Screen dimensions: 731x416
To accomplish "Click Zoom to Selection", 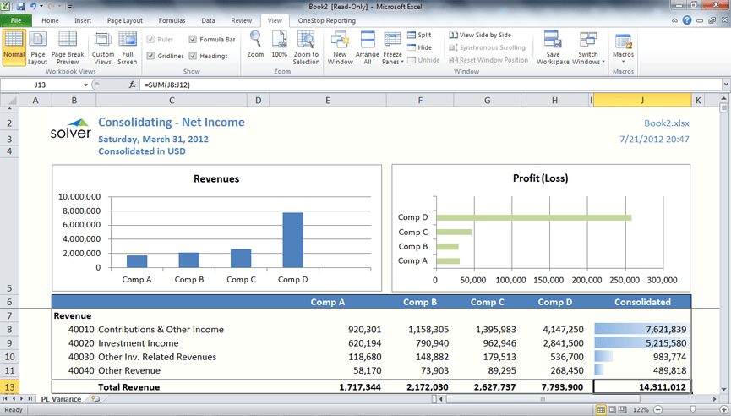I will tap(306, 47).
